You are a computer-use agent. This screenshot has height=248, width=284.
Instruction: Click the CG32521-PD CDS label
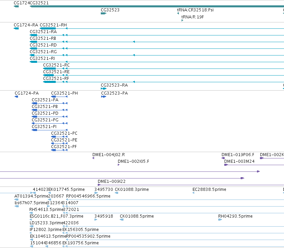click(45, 113)
